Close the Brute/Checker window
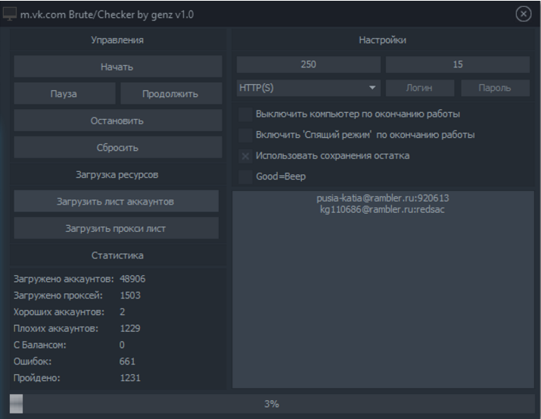 tap(523, 14)
